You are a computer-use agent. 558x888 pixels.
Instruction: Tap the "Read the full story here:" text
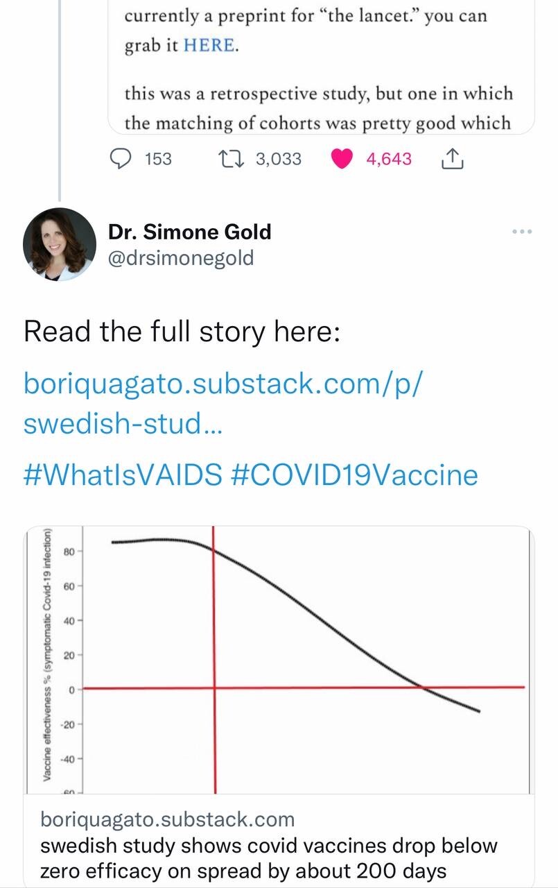coord(182,331)
